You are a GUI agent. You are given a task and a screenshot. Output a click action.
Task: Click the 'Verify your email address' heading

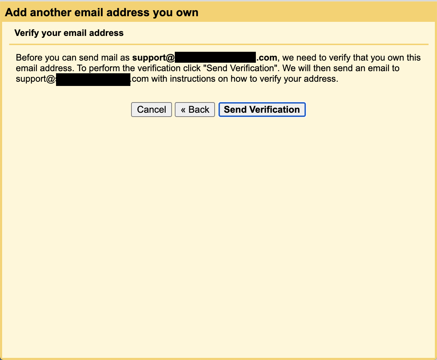[69, 33]
